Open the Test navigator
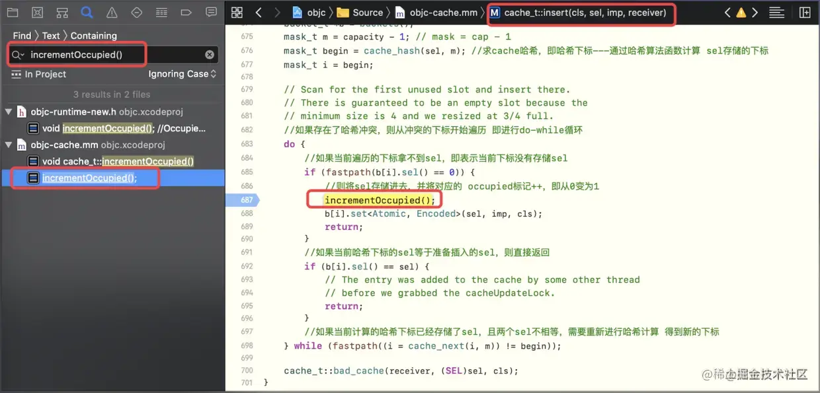The width and height of the screenshot is (820, 393). pos(136,12)
